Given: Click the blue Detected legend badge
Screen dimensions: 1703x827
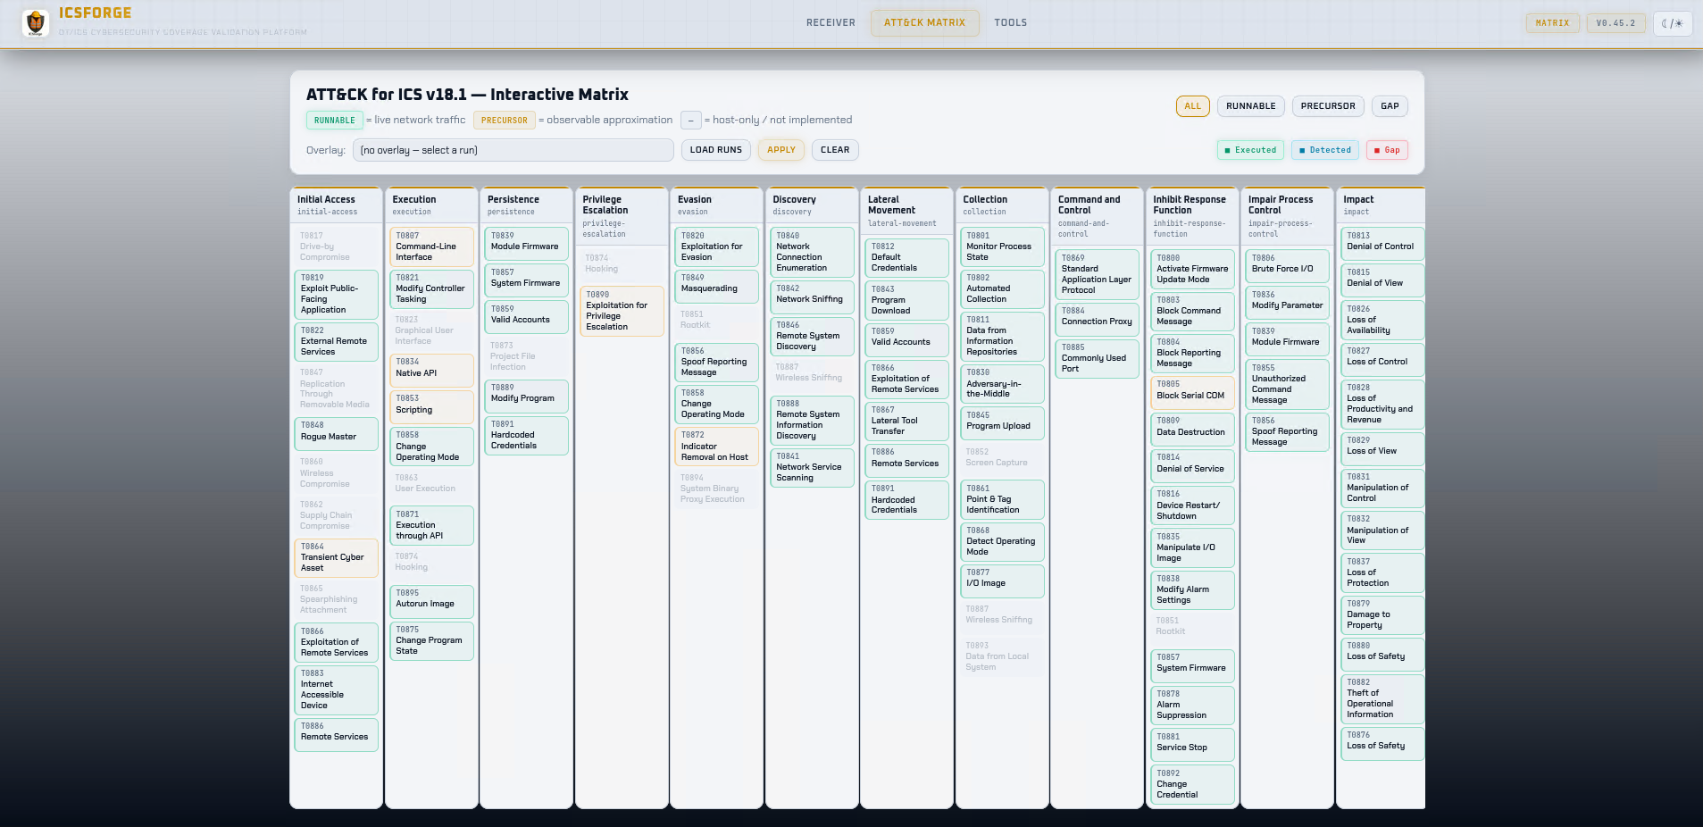Looking at the screenshot, I should pyautogui.click(x=1324, y=150).
